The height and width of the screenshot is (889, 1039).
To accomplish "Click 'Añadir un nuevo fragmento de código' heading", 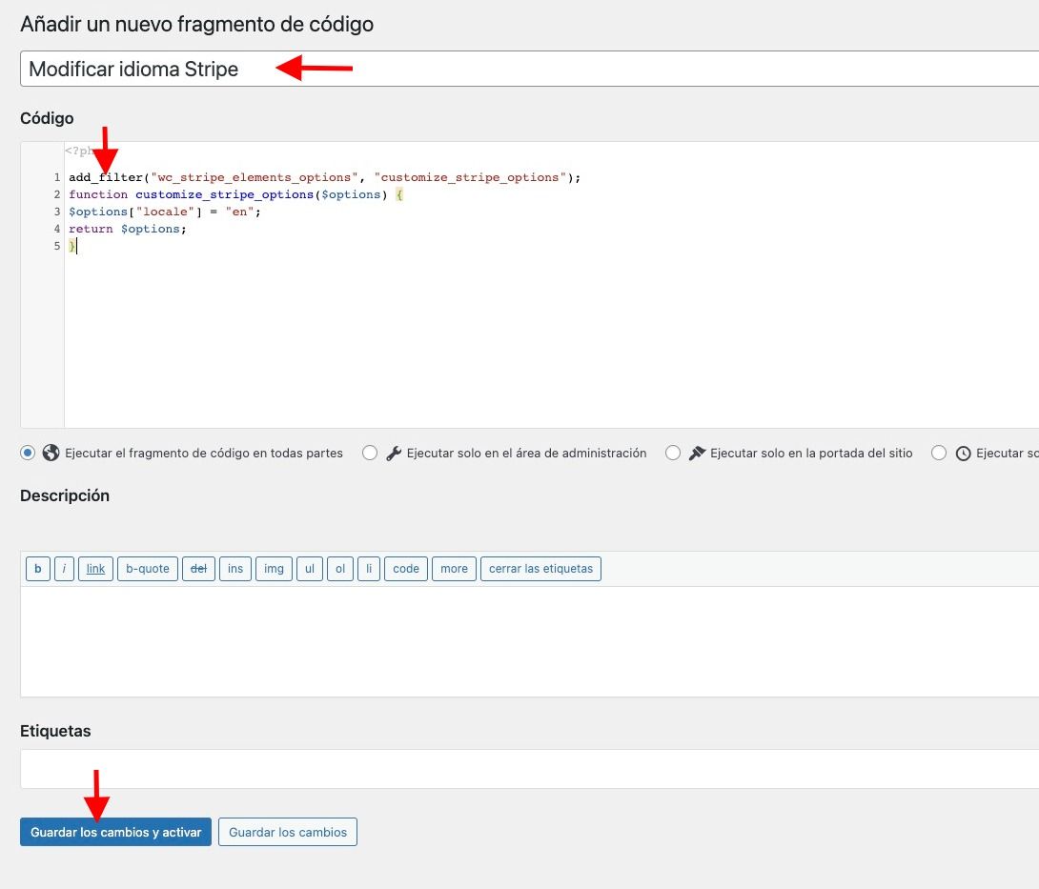I will coord(196,24).
